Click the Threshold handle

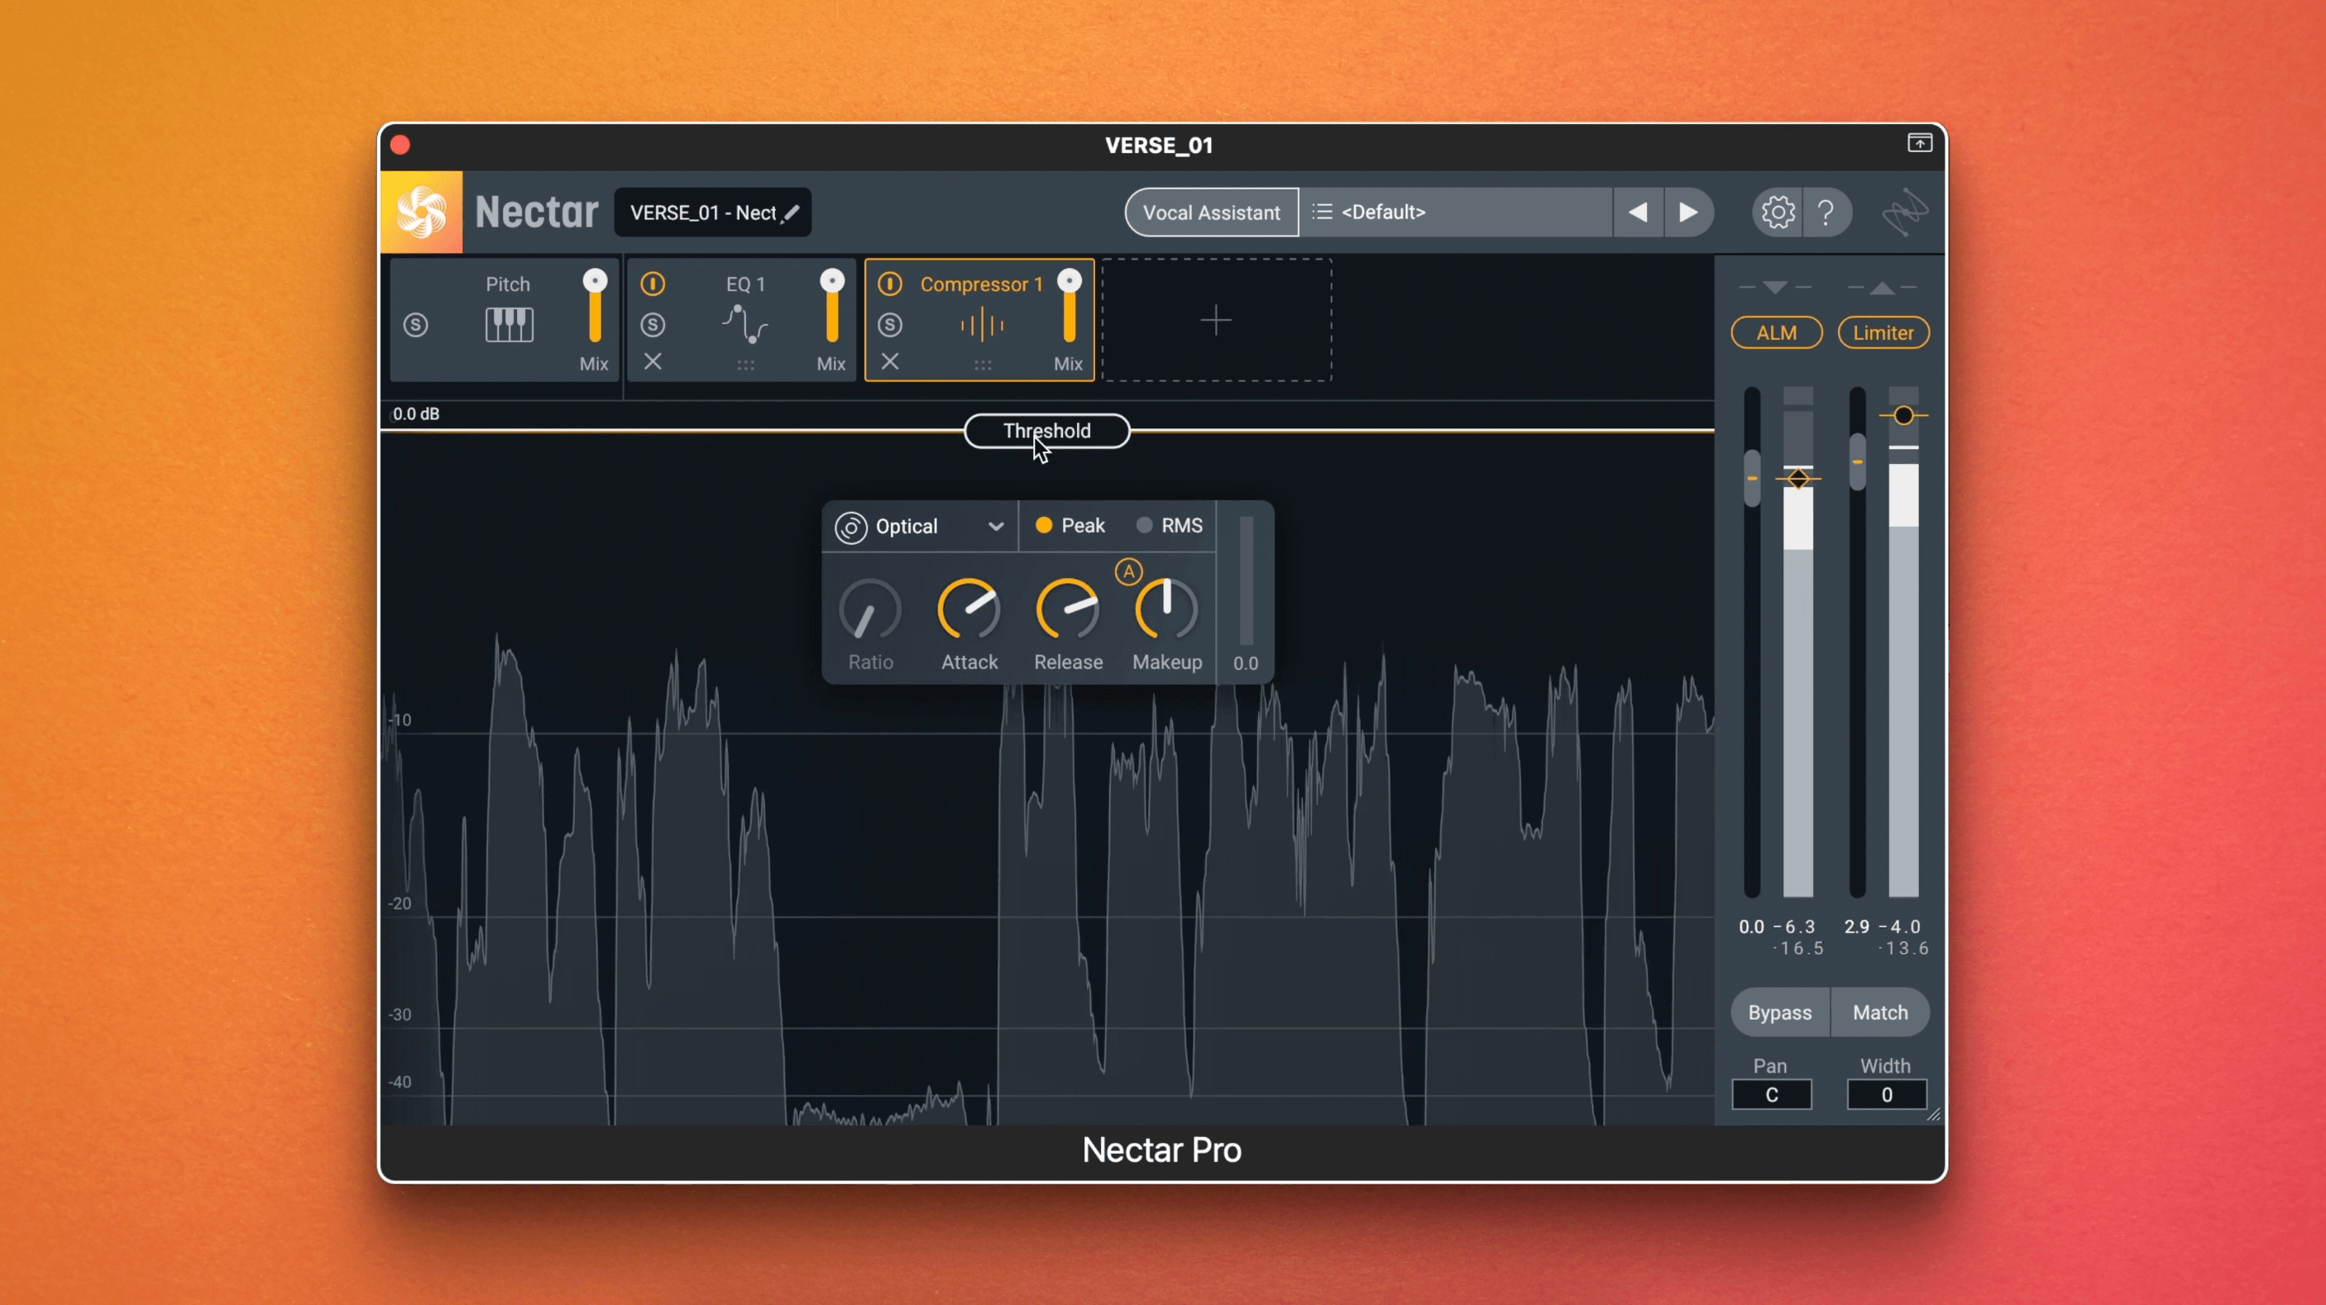coord(1046,431)
